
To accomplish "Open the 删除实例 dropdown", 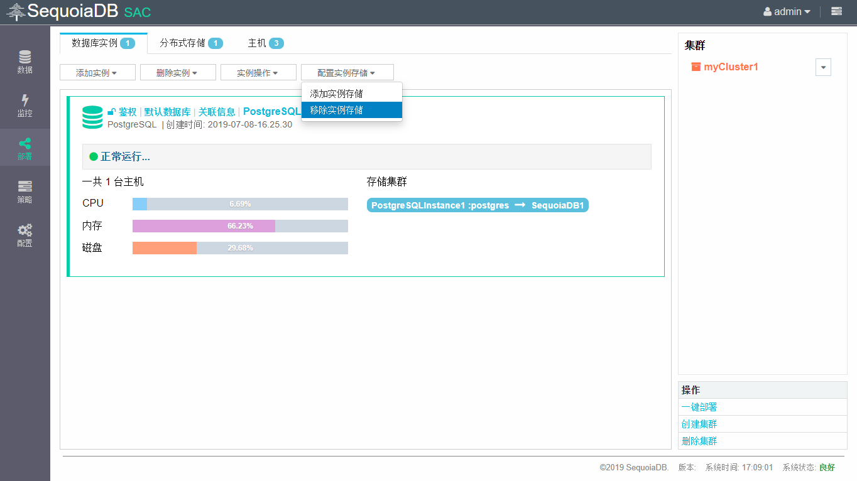I will click(177, 73).
